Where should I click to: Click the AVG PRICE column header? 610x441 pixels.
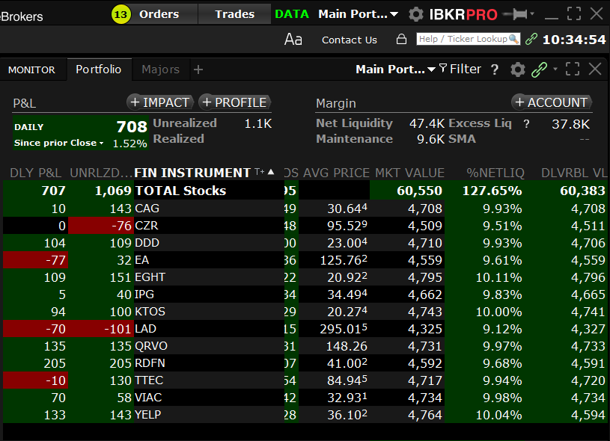[336, 173]
